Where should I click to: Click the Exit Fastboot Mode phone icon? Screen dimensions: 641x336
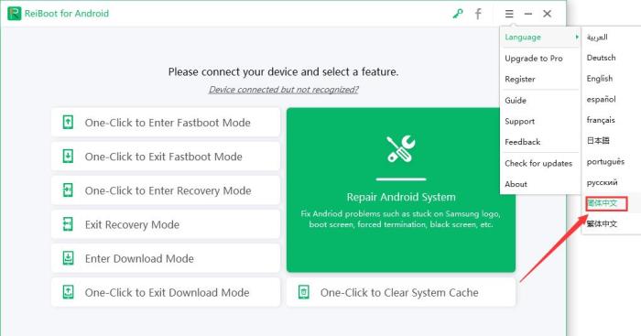68,157
